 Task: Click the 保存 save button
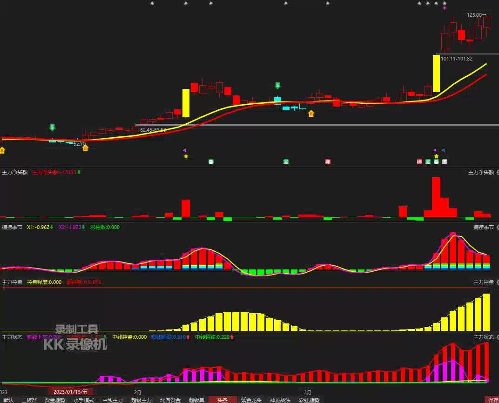click(492, 400)
